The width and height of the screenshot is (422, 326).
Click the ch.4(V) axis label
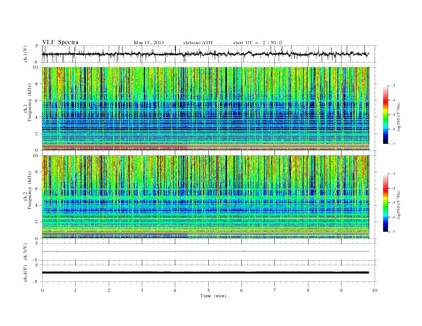click(x=26, y=273)
